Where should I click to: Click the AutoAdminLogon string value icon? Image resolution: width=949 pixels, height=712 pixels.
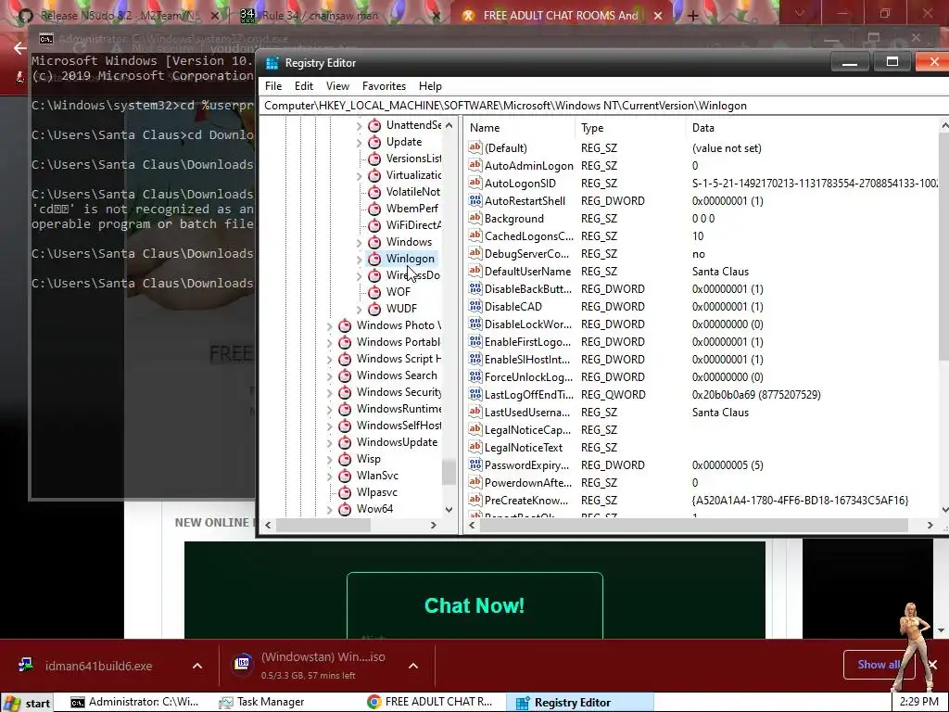[475, 165]
